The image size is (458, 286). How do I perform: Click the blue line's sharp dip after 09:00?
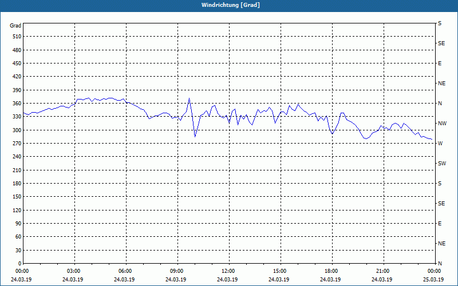(x=195, y=136)
